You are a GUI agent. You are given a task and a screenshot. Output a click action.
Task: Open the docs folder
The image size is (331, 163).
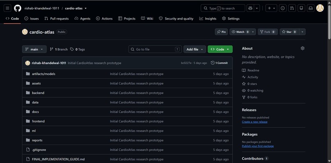[35, 112]
